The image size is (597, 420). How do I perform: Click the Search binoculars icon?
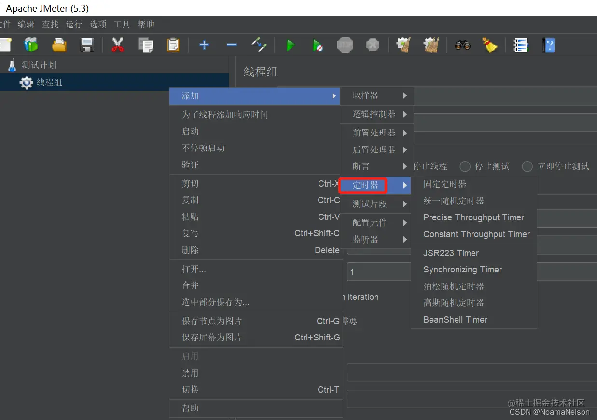(x=462, y=45)
